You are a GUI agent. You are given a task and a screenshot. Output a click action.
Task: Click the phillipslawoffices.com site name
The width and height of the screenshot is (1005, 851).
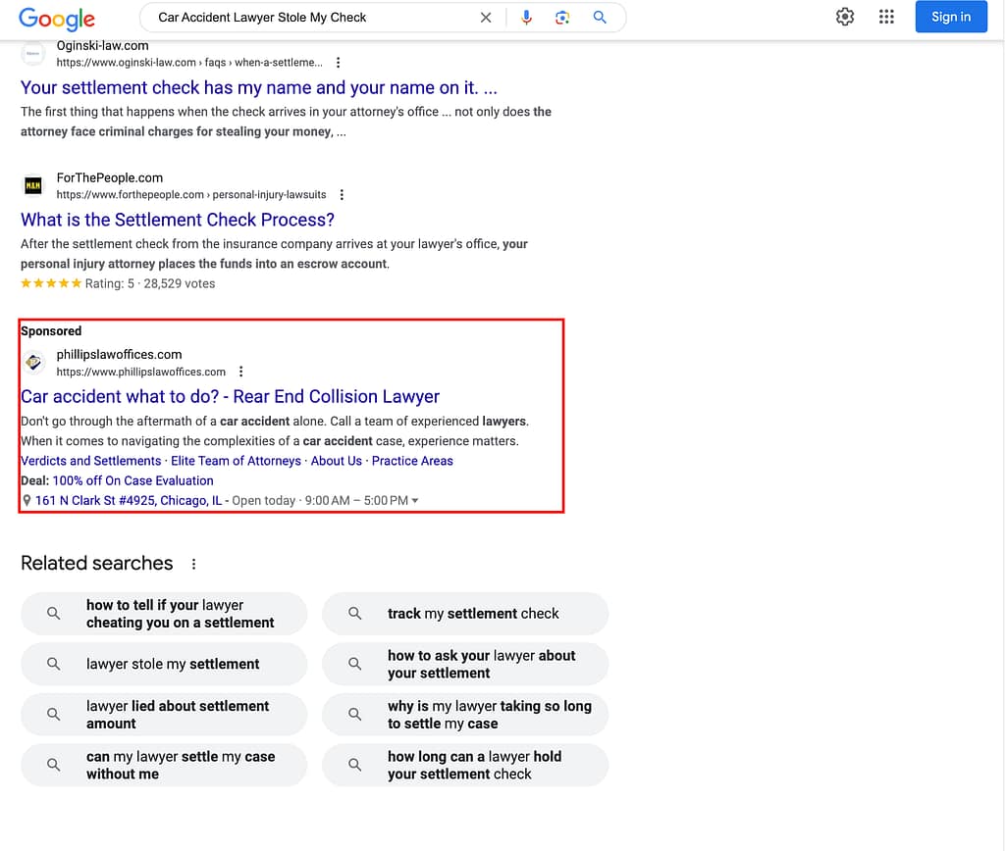coord(119,354)
